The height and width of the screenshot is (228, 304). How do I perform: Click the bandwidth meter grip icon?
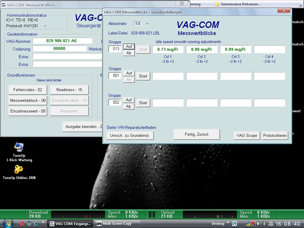152,214
